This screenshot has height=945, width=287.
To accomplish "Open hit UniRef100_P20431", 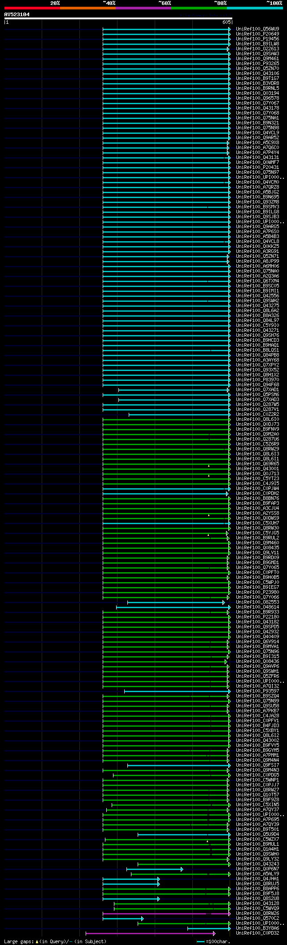I will point(257,168).
